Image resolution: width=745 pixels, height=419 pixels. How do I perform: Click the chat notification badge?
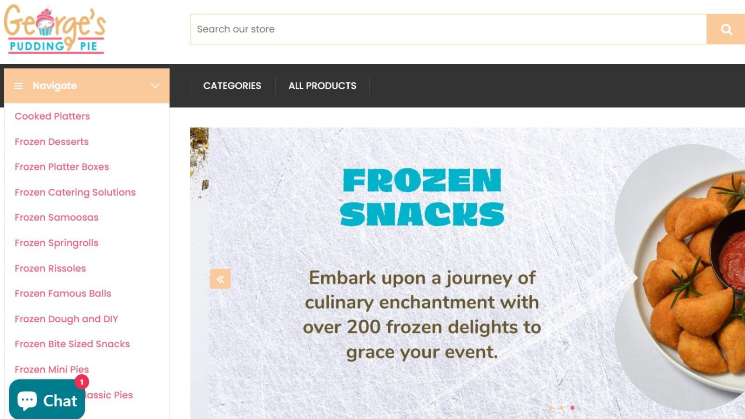click(81, 382)
